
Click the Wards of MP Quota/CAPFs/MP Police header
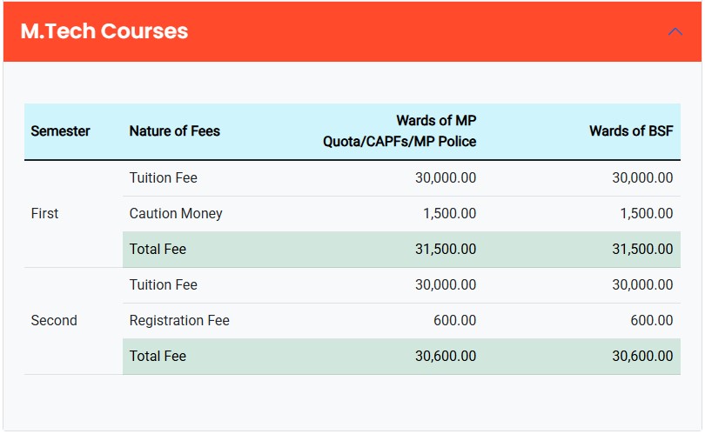[x=399, y=131]
